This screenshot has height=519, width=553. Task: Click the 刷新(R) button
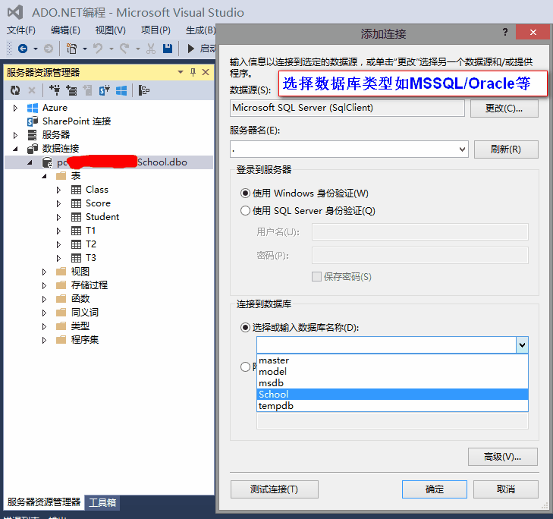pyautogui.click(x=506, y=149)
